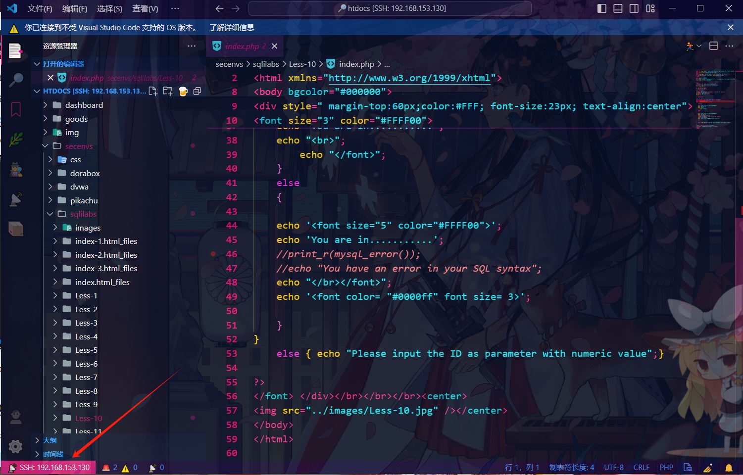Viewport: 743px width, 475px height.
Task: Go back with the left arrow
Action: [219, 8]
